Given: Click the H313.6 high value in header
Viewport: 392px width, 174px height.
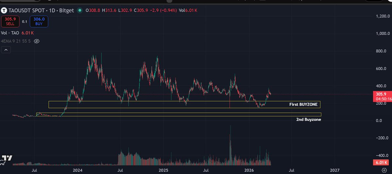Looking at the screenshot, I should [108, 11].
